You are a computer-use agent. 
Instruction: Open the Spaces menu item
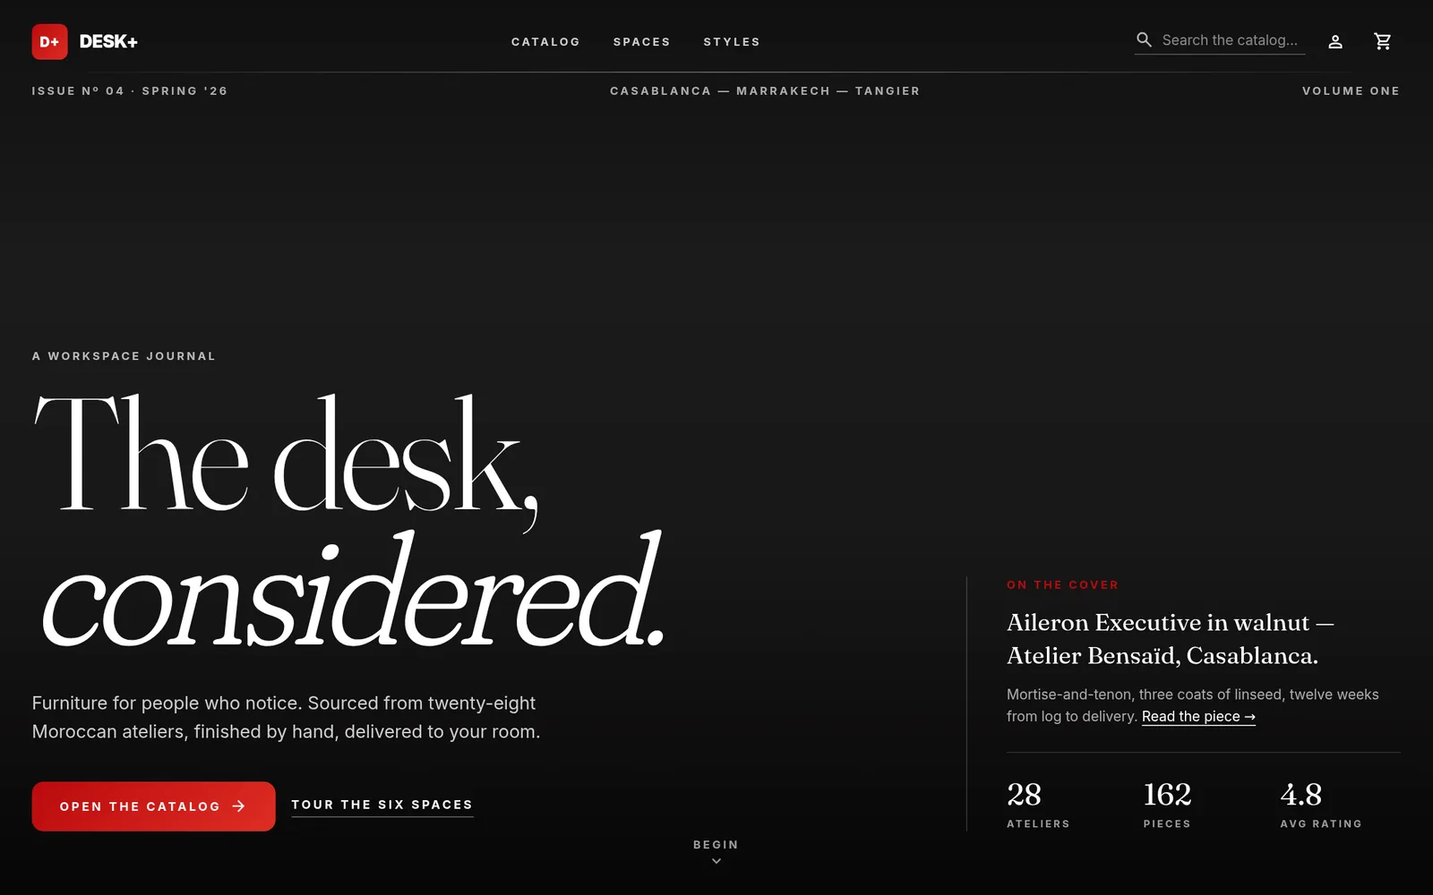click(x=641, y=42)
